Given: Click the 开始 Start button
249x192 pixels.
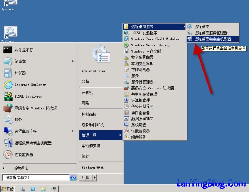Looking at the screenshot, I should [x=8, y=189].
